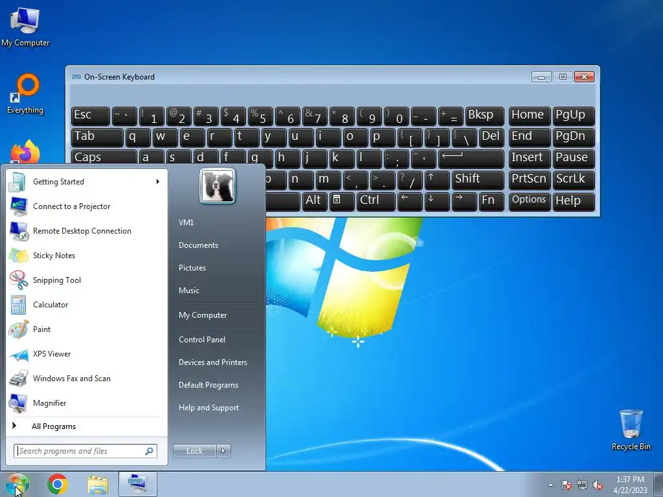Screen dimensions: 663x497
Task: Open Windows Fax and Scan
Action: click(87, 378)
